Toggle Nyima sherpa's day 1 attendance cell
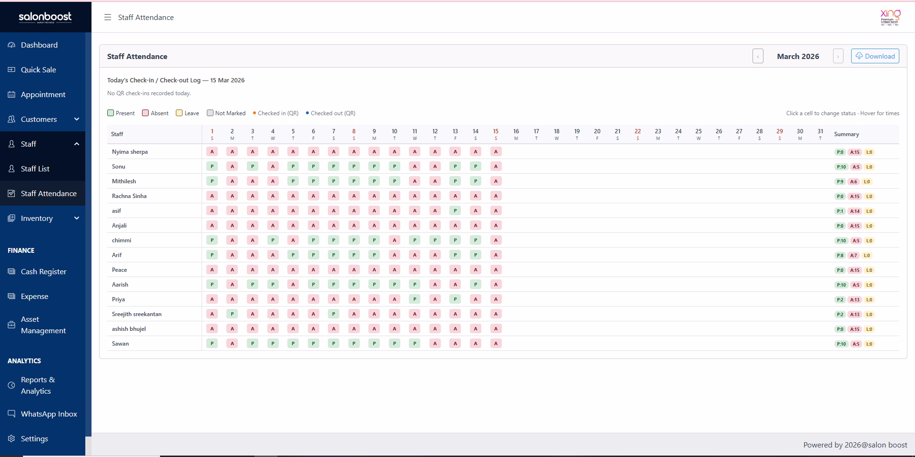This screenshot has width=915, height=457. (x=212, y=152)
